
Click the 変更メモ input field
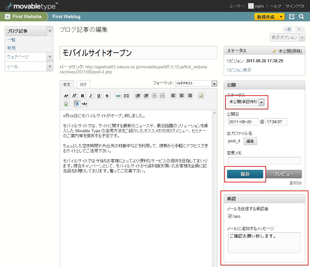(264, 160)
